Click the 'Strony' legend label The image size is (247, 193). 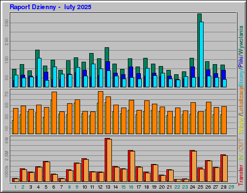241,78
